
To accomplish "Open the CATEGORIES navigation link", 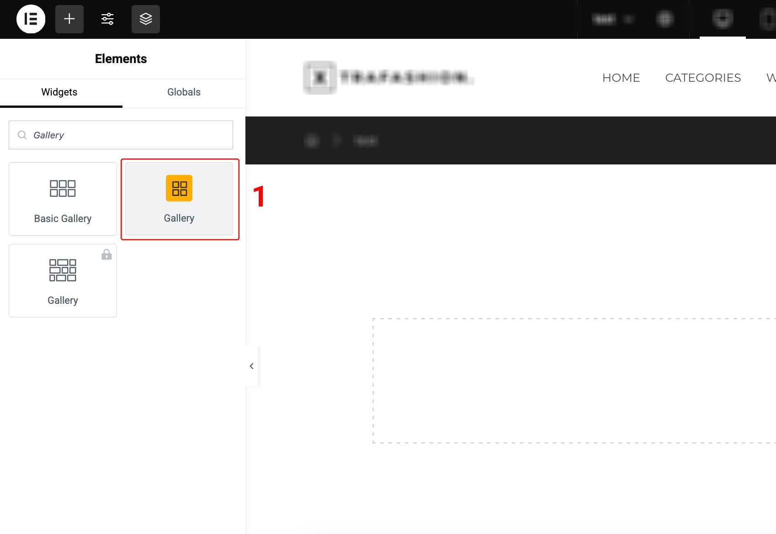I will pos(702,78).
